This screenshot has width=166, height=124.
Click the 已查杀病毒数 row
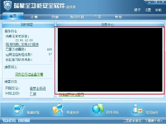pos(29,49)
